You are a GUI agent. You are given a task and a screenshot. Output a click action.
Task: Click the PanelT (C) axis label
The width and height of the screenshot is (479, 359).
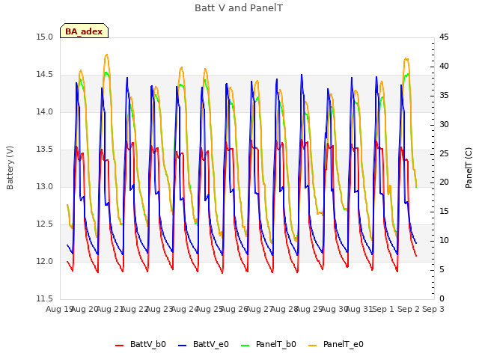pos(469,168)
